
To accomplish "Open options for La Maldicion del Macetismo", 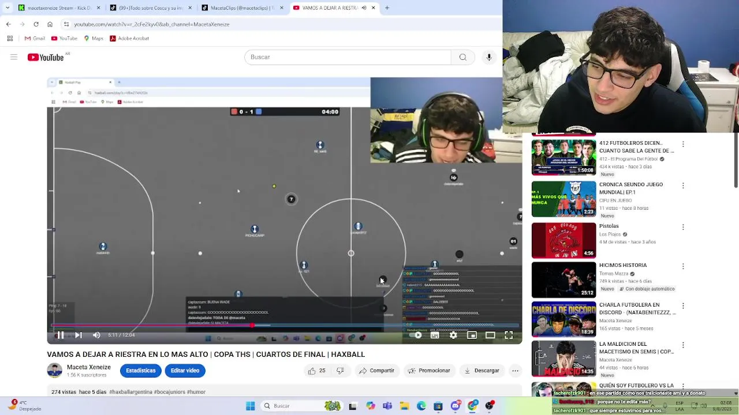I will 683,345.
